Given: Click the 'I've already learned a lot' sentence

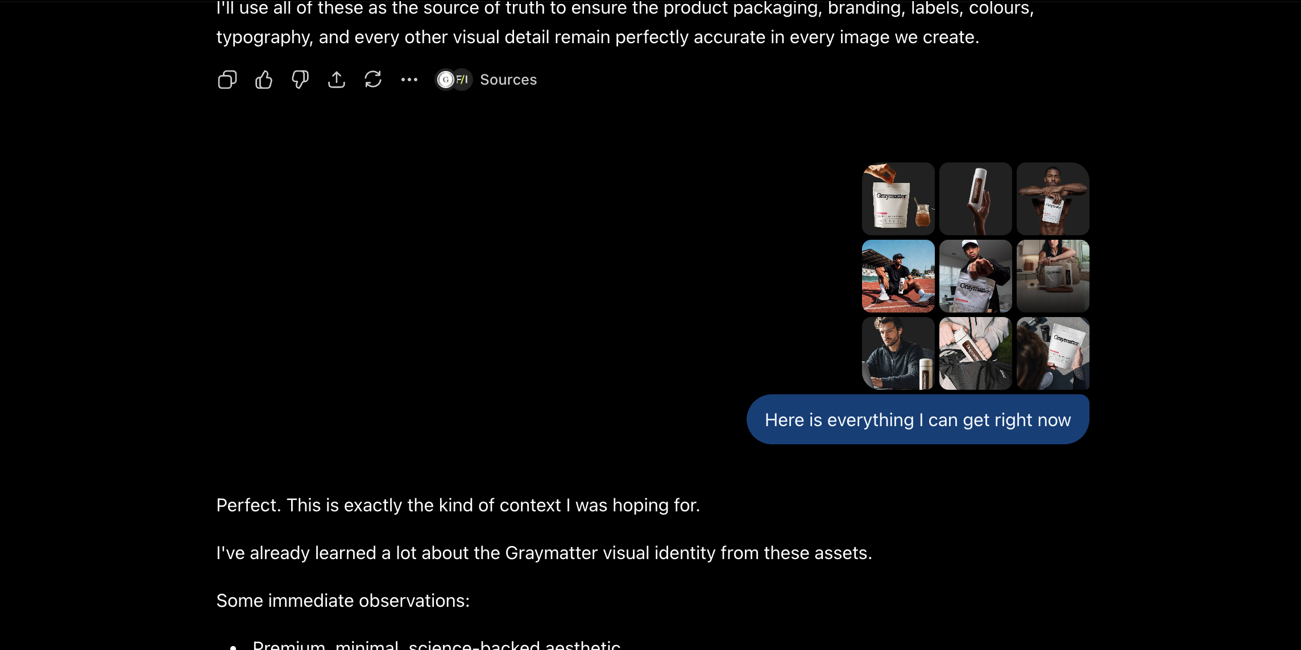Looking at the screenshot, I should (544, 553).
